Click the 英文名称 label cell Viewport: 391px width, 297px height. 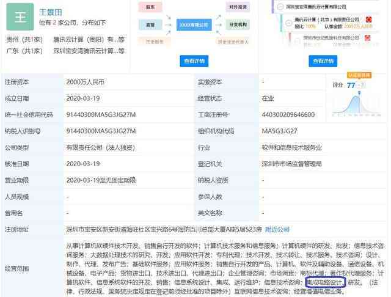[227, 213]
